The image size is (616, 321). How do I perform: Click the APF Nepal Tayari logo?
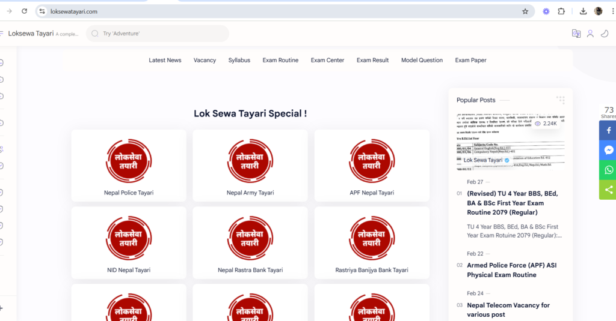[372, 161]
